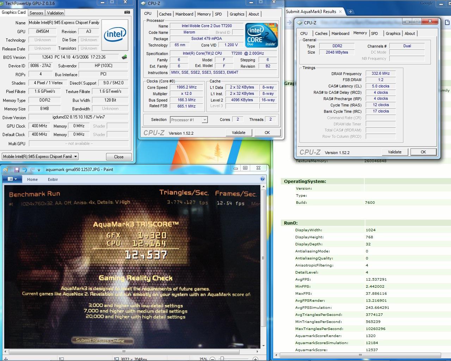Click the Save icon in Paint's title bar

click(x=17, y=170)
